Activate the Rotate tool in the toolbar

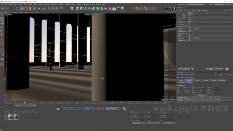26,8
